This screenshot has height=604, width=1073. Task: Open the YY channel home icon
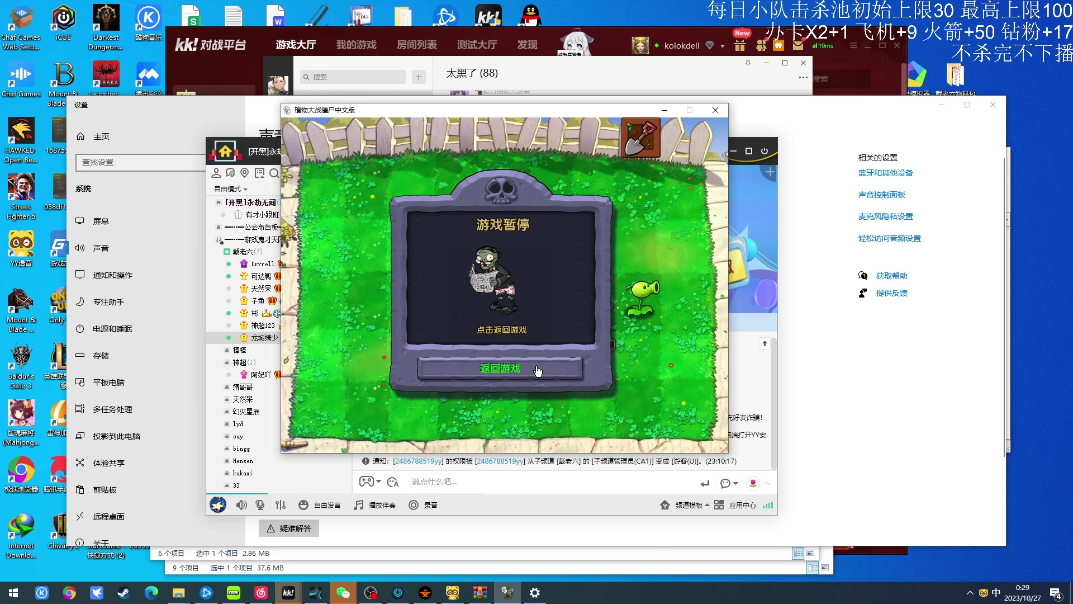click(x=225, y=151)
